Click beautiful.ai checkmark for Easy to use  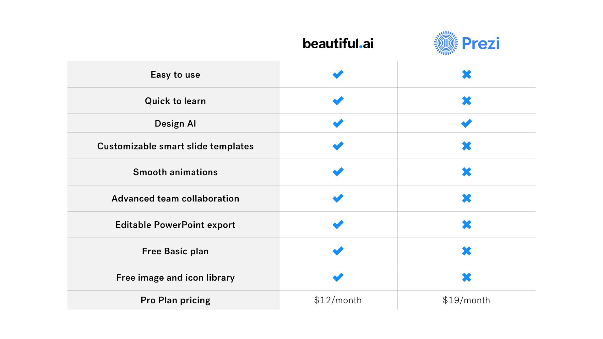click(x=338, y=74)
